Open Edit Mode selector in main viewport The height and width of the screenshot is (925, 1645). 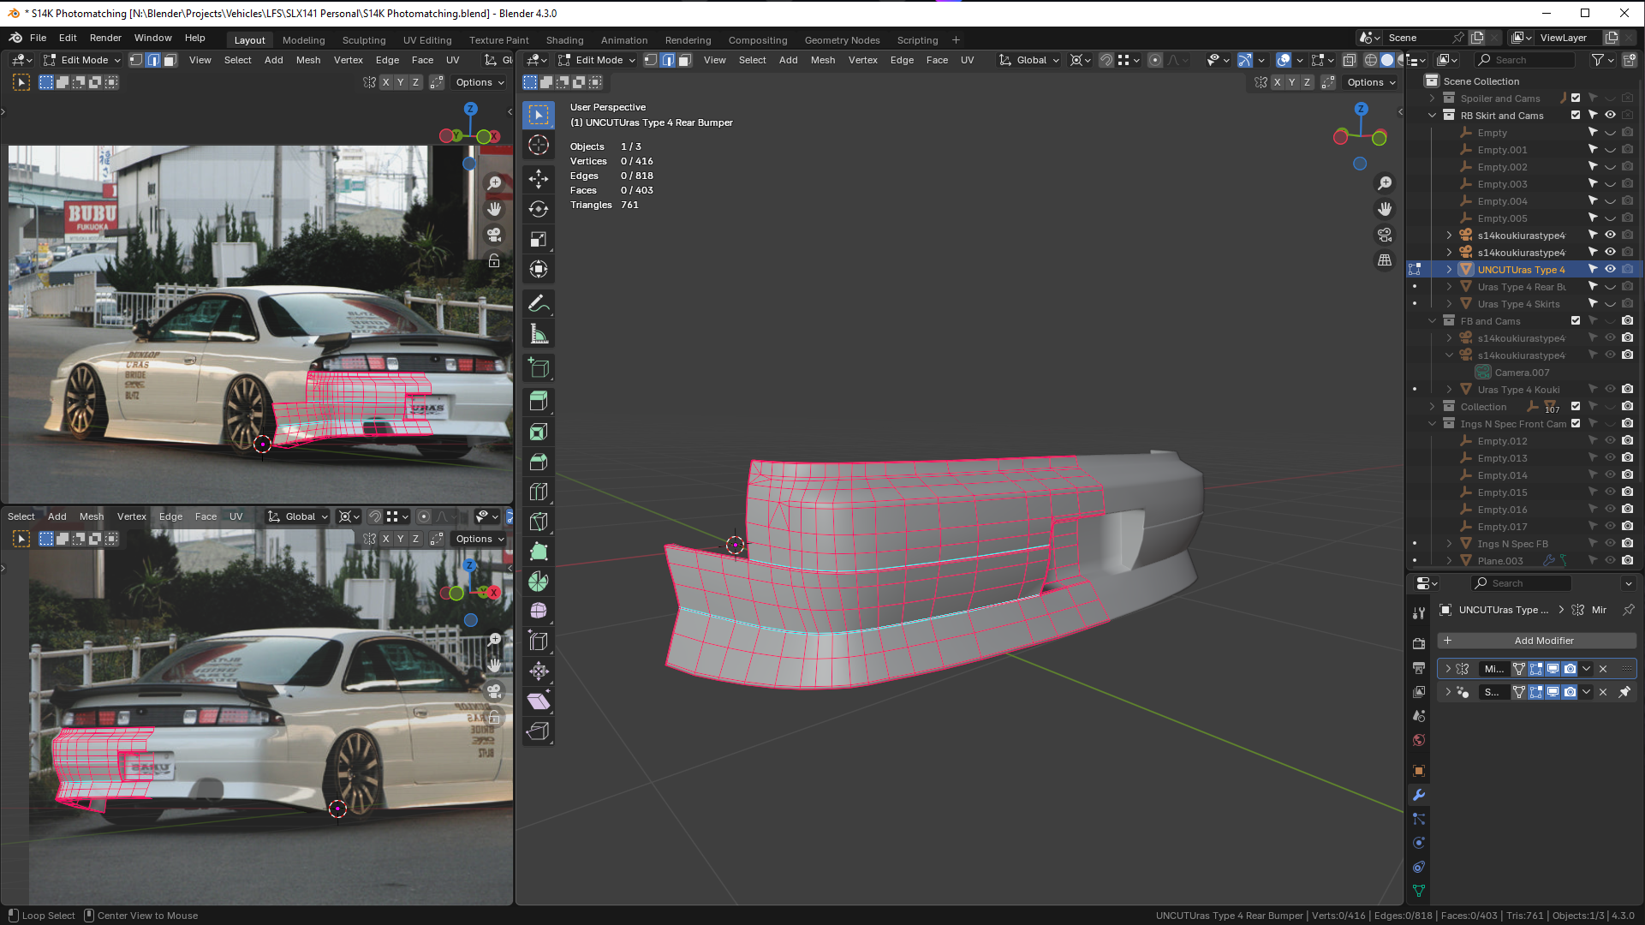(x=598, y=60)
